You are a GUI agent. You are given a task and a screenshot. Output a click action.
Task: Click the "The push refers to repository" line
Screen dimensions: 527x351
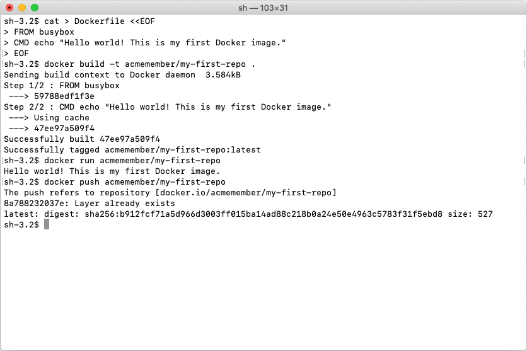point(170,192)
